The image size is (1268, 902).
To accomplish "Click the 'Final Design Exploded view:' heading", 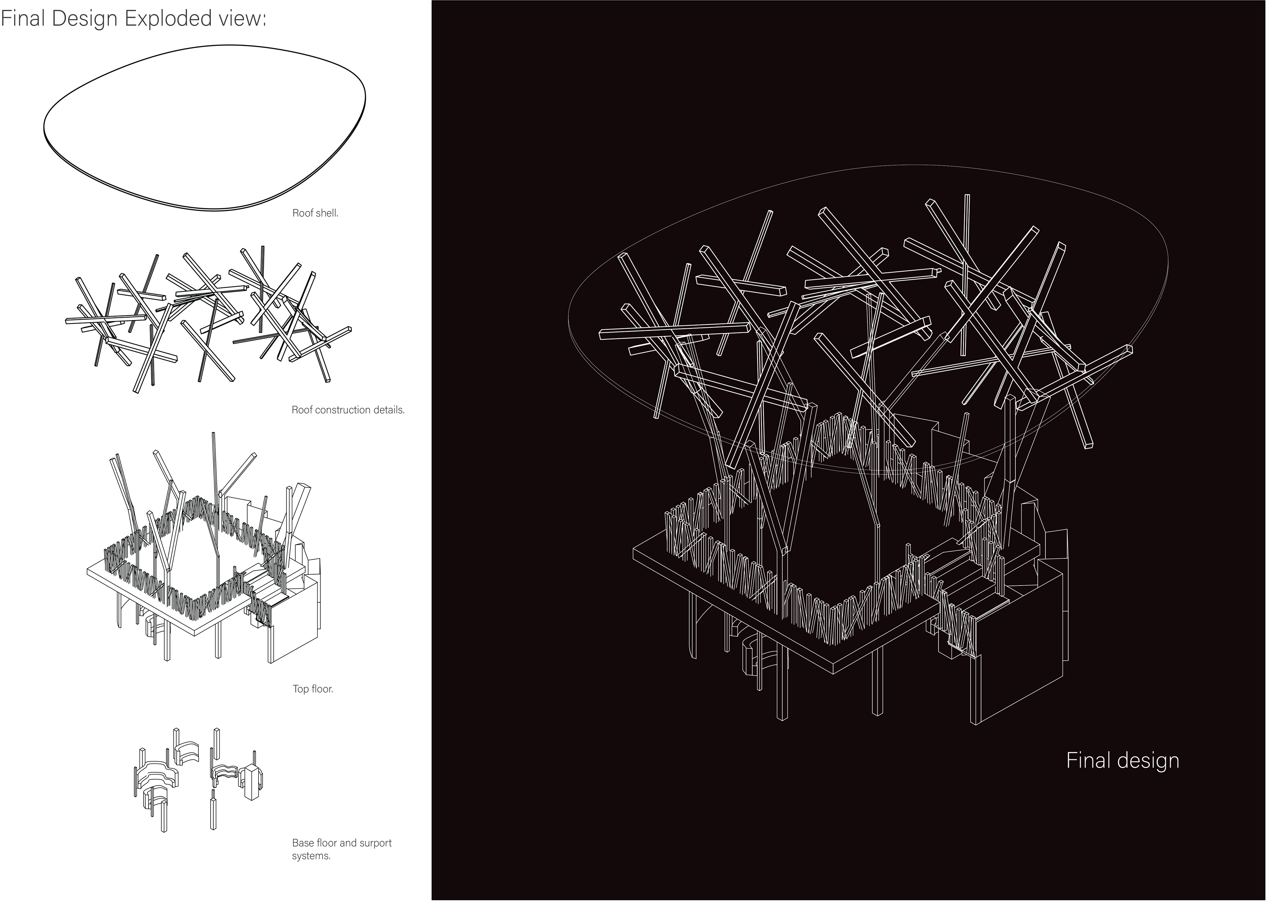I will [134, 18].
